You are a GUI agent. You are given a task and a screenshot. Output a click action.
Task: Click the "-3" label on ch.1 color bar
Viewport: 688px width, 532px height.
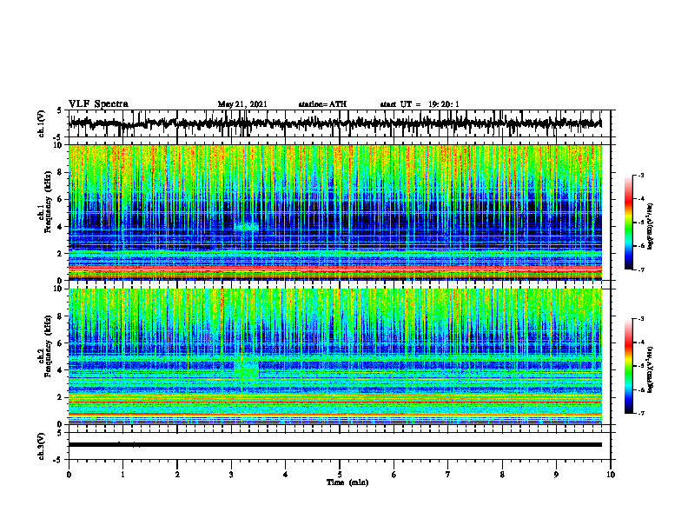(x=640, y=176)
